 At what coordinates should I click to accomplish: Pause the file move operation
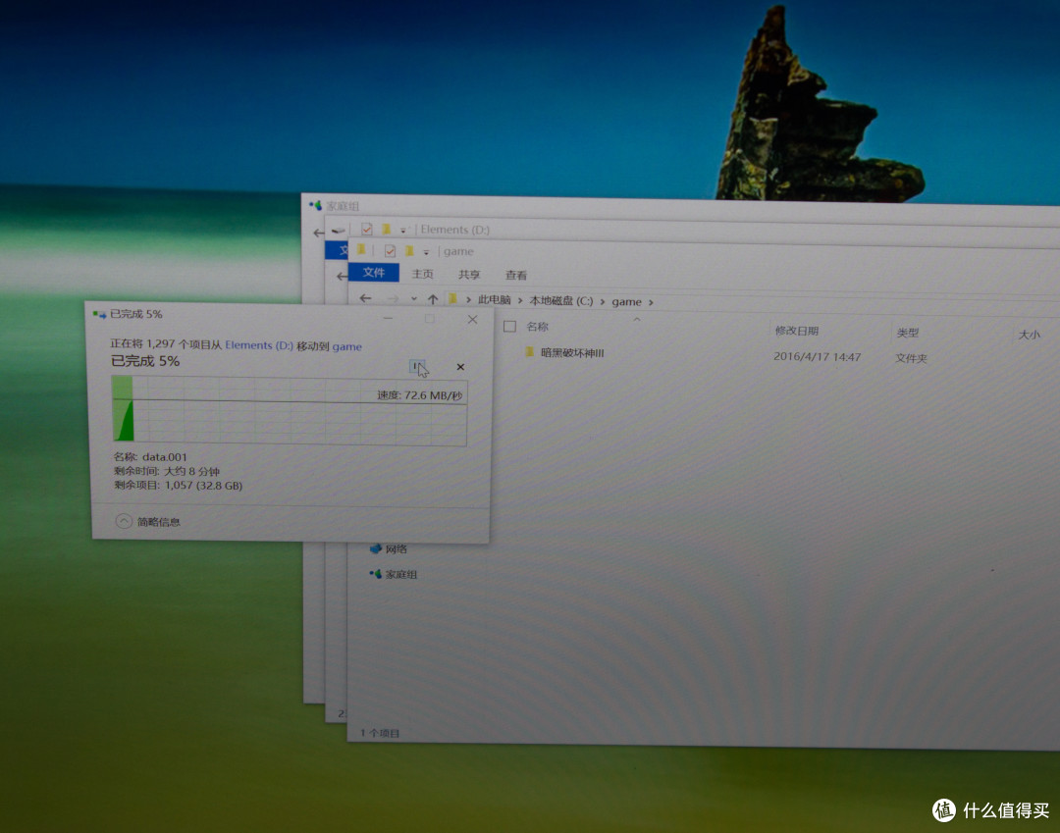(x=416, y=367)
